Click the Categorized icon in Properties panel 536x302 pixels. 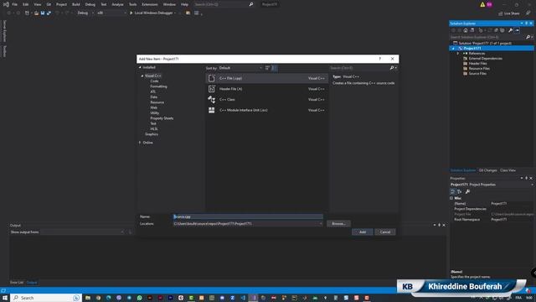(x=452, y=192)
